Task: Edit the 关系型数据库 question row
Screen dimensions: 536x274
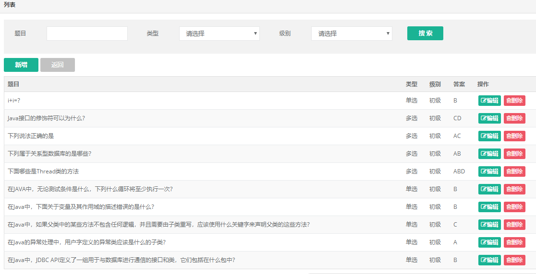Action: 489,154
